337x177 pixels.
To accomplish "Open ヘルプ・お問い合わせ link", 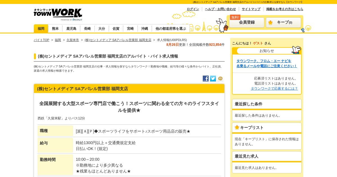I will 220,9.
